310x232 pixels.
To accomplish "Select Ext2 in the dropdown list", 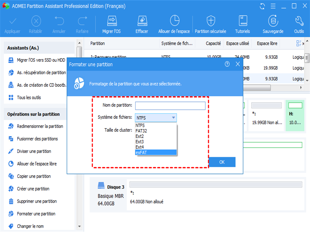I will (156, 136).
